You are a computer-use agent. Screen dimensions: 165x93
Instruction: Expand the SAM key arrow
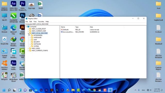coord(30,40)
